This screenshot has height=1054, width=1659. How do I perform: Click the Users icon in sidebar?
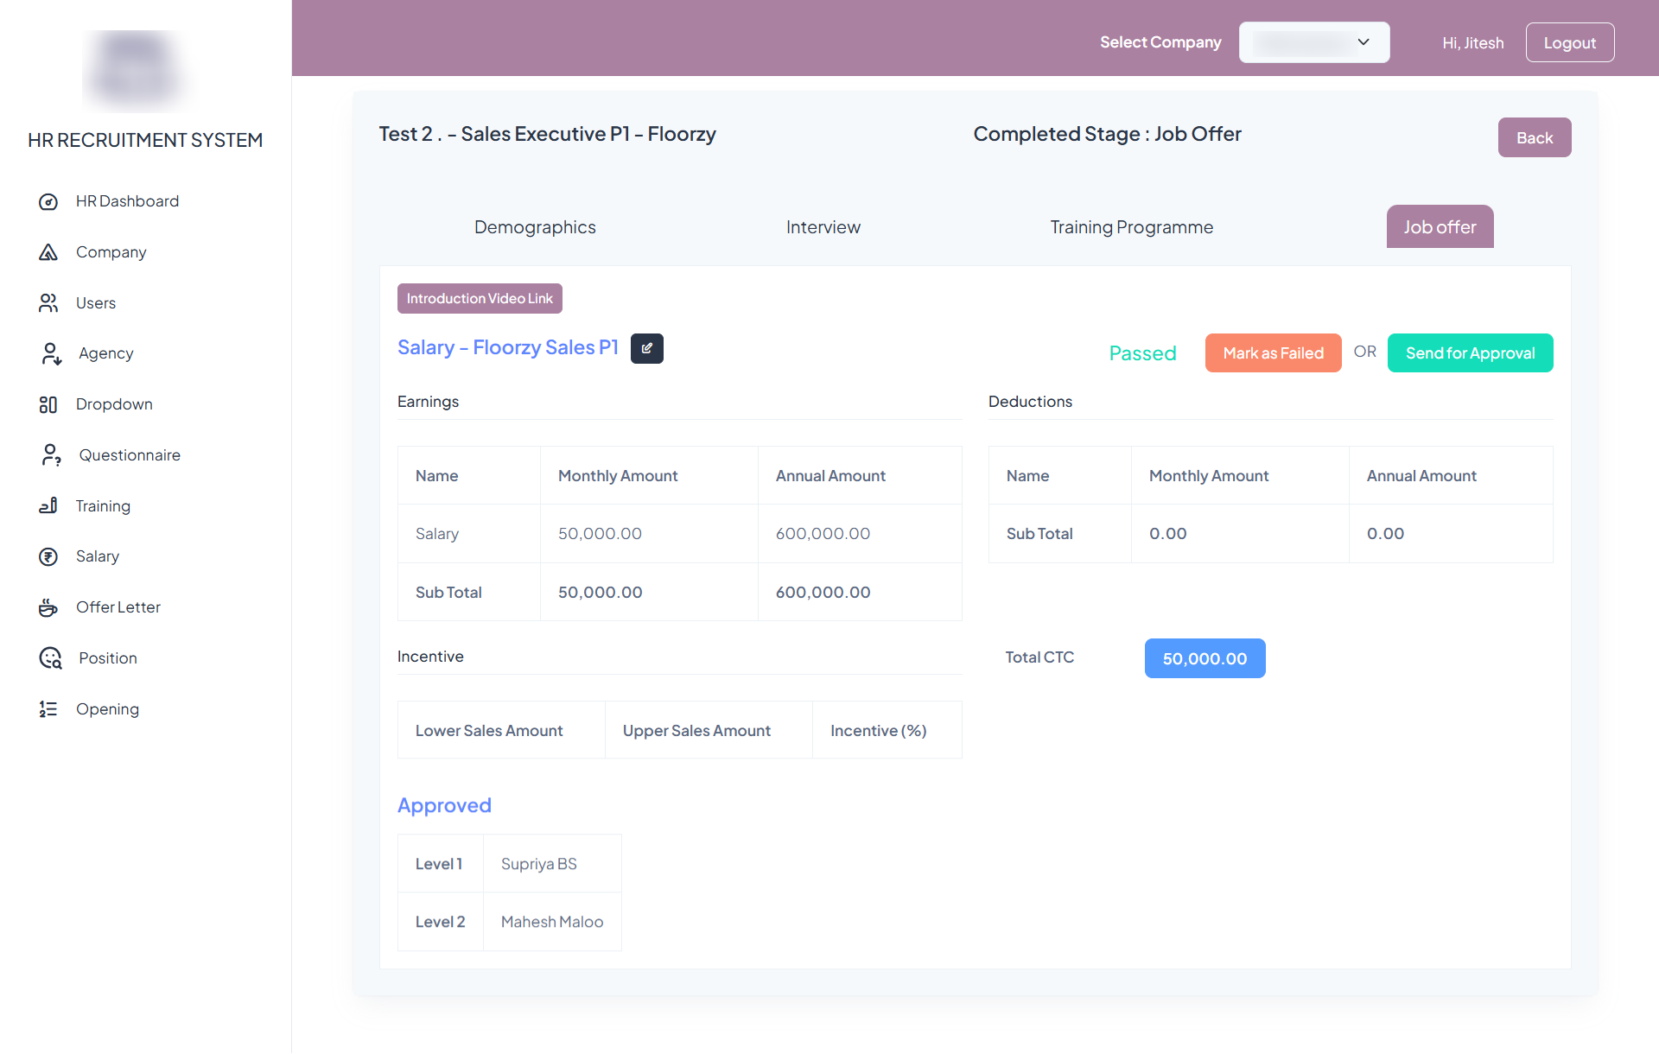point(48,303)
